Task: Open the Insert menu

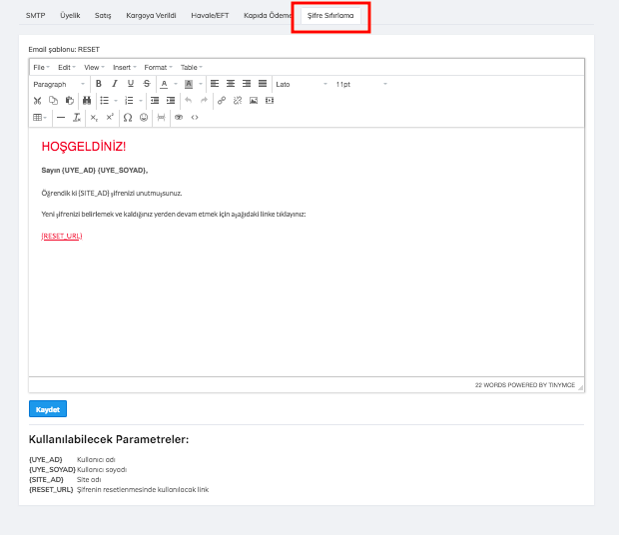Action: click(123, 67)
